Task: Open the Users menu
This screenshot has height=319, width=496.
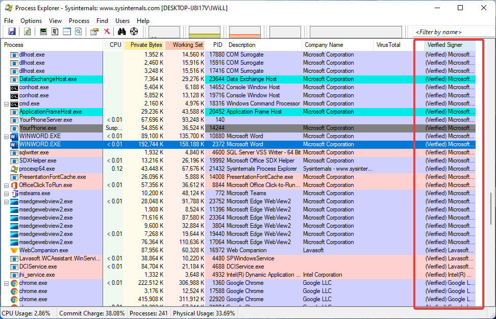Action: coord(122,21)
